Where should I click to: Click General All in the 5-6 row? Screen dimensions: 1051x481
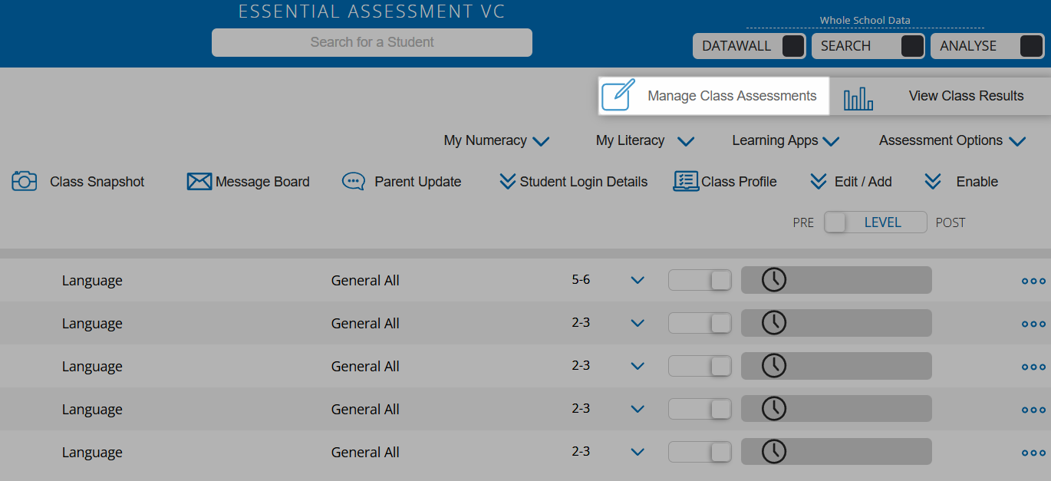(x=365, y=281)
